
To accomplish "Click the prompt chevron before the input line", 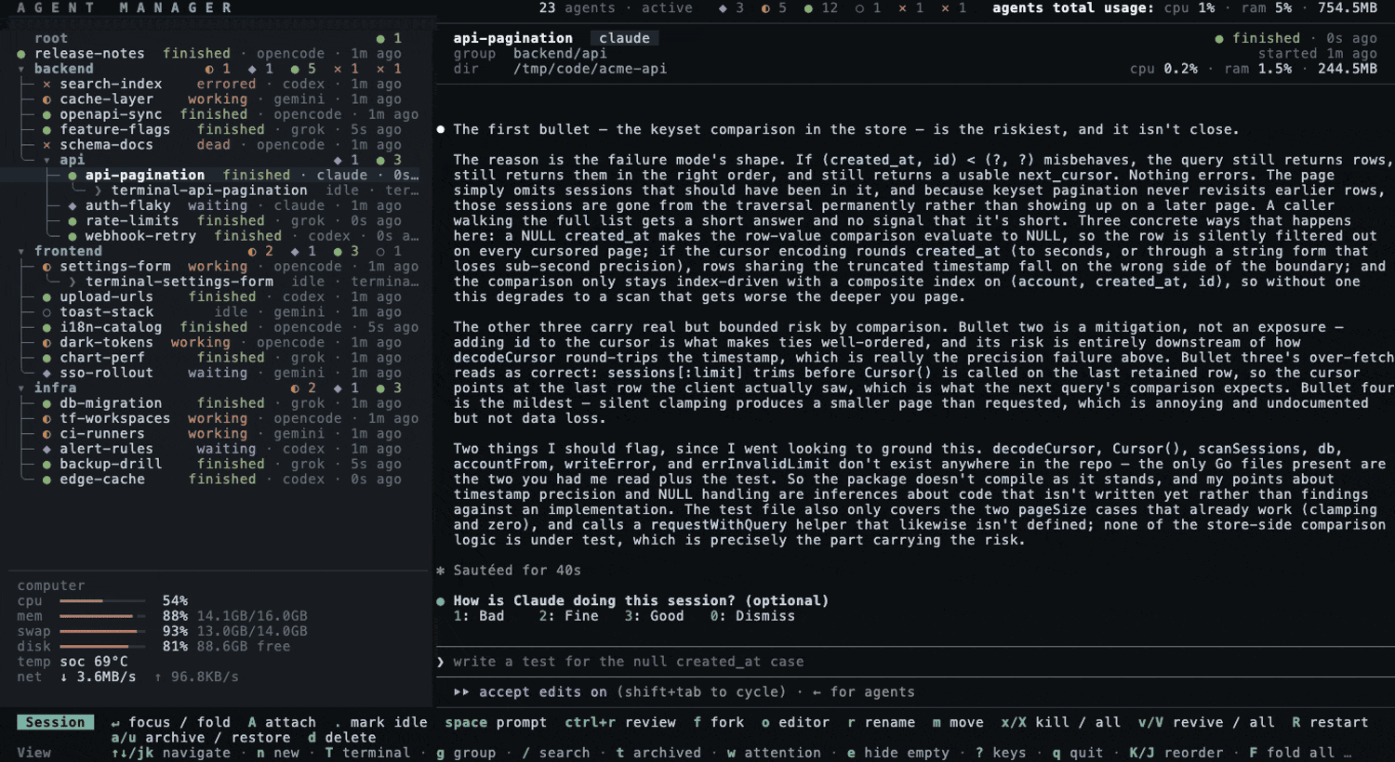I will 441,662.
